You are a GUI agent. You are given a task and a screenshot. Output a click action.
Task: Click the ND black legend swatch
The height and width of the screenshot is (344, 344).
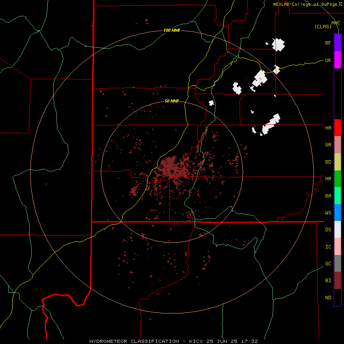point(338,297)
